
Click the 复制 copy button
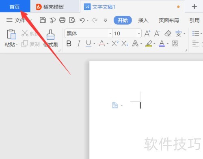[x=30, y=44]
